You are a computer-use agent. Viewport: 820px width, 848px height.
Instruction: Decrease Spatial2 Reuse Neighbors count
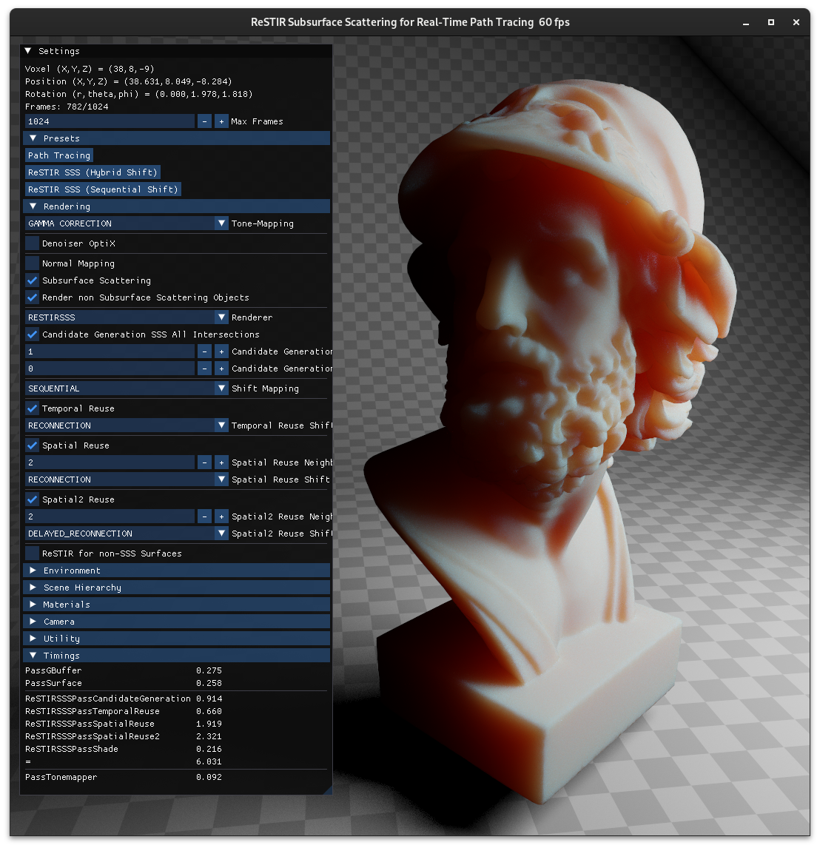204,516
